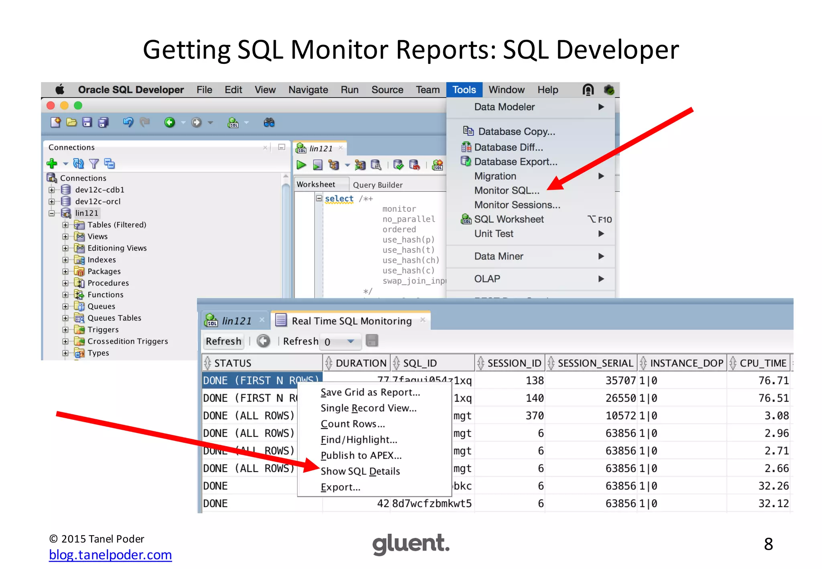The image size is (822, 569).
Task: Open the Refresh interval dropdown
Action: [351, 341]
